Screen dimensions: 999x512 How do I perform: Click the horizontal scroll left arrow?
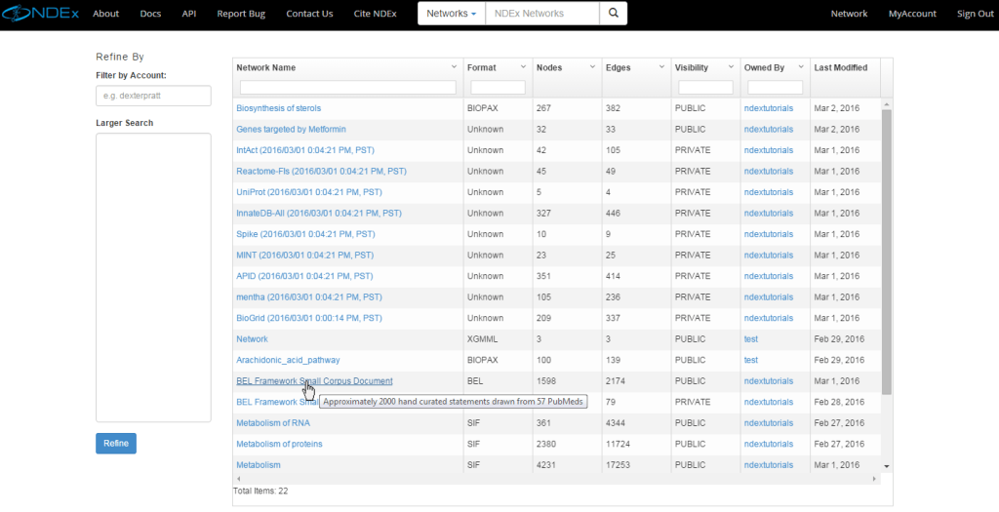[238, 478]
